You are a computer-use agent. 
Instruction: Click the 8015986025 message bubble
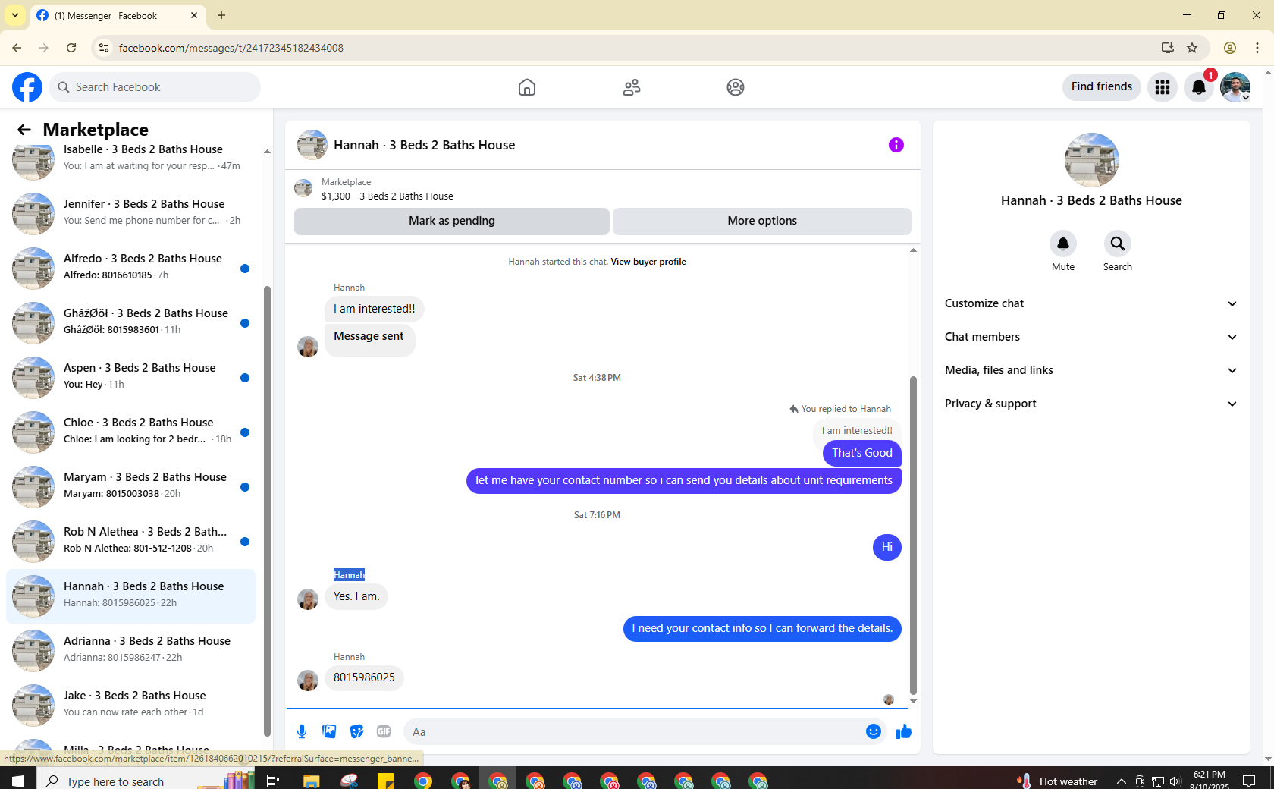[x=364, y=677]
